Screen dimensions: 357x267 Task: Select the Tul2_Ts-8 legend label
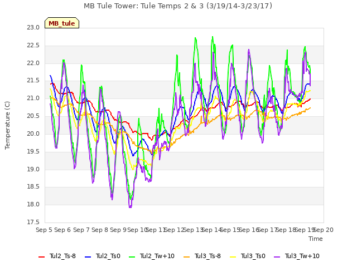[62, 256]
